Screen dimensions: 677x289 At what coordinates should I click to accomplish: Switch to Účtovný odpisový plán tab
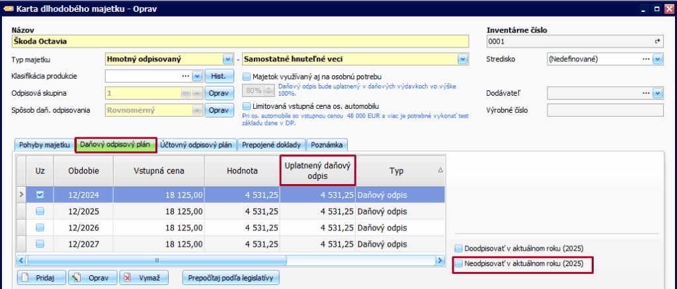click(x=196, y=144)
